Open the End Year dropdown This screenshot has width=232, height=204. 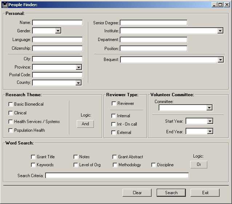click(210, 131)
